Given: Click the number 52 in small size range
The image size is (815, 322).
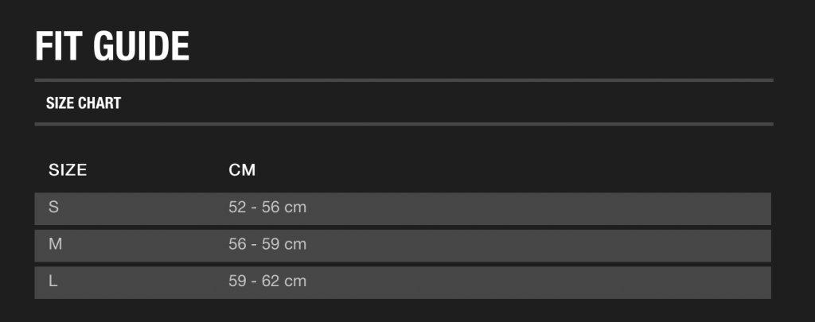Looking at the screenshot, I should tap(237, 208).
